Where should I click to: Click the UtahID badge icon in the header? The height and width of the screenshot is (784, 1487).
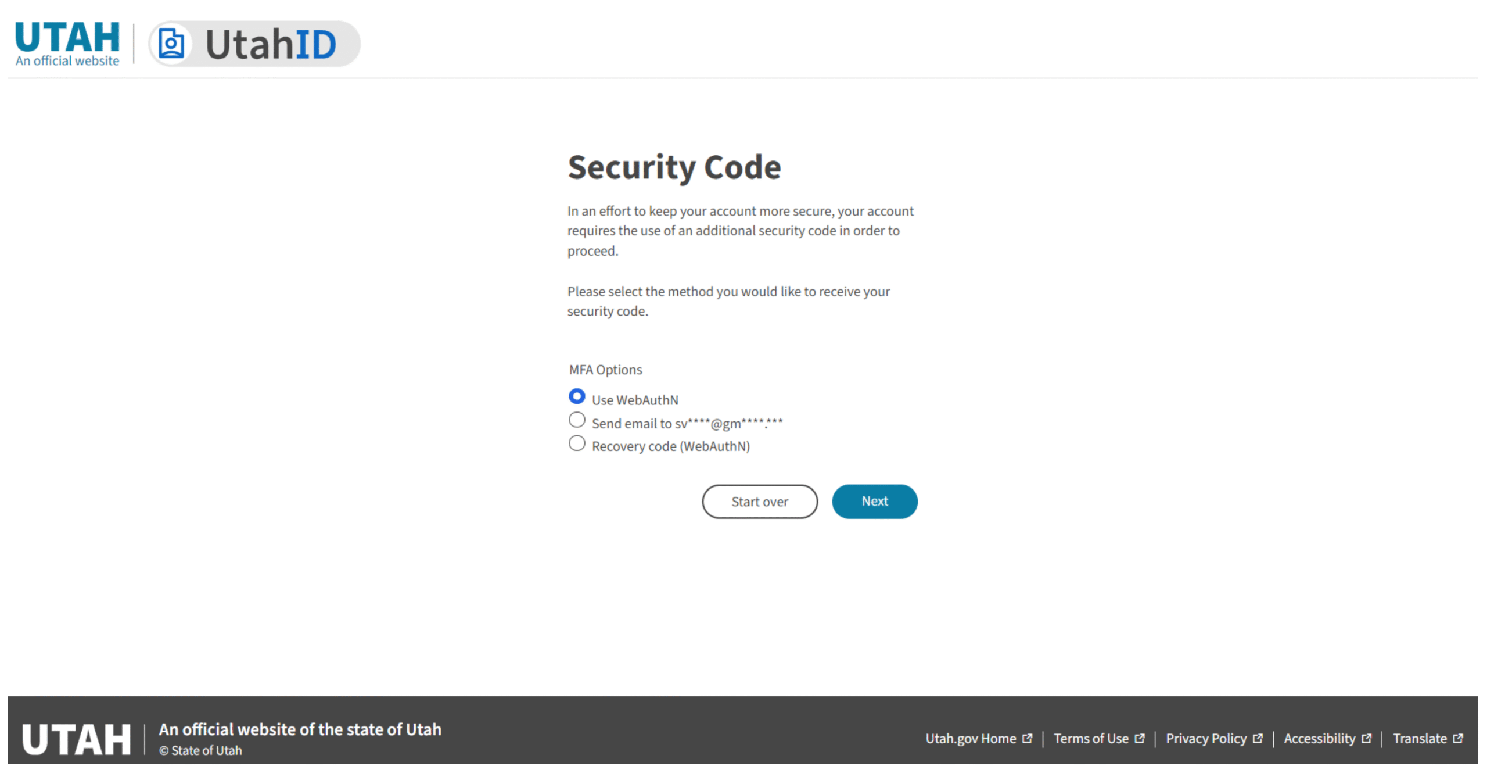(x=171, y=42)
